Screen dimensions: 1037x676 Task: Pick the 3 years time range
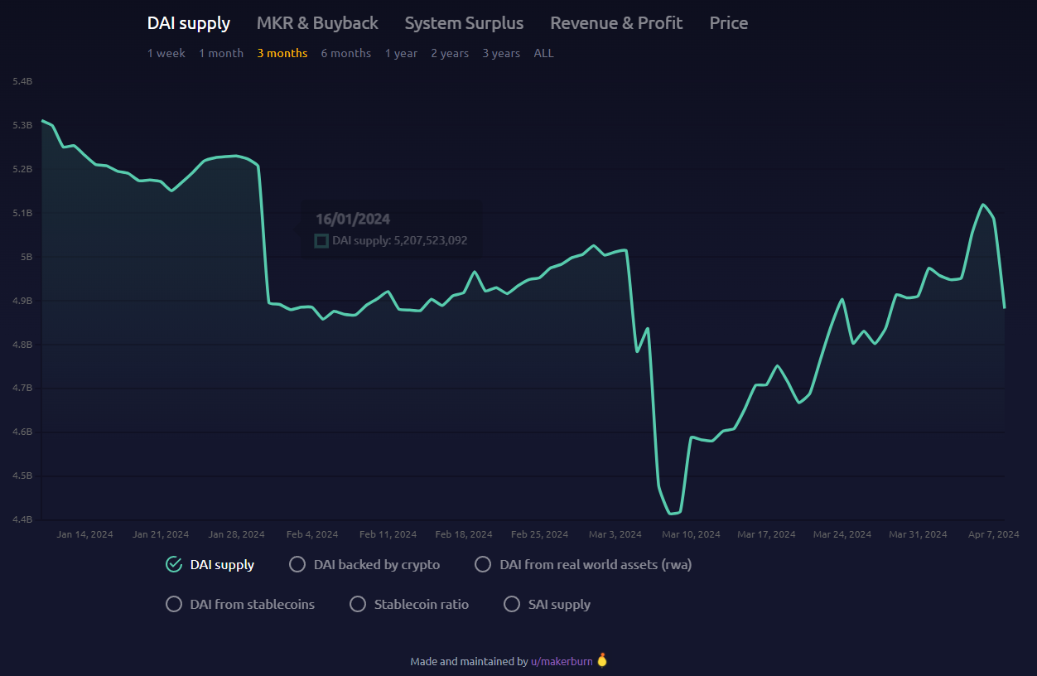pyautogui.click(x=502, y=53)
